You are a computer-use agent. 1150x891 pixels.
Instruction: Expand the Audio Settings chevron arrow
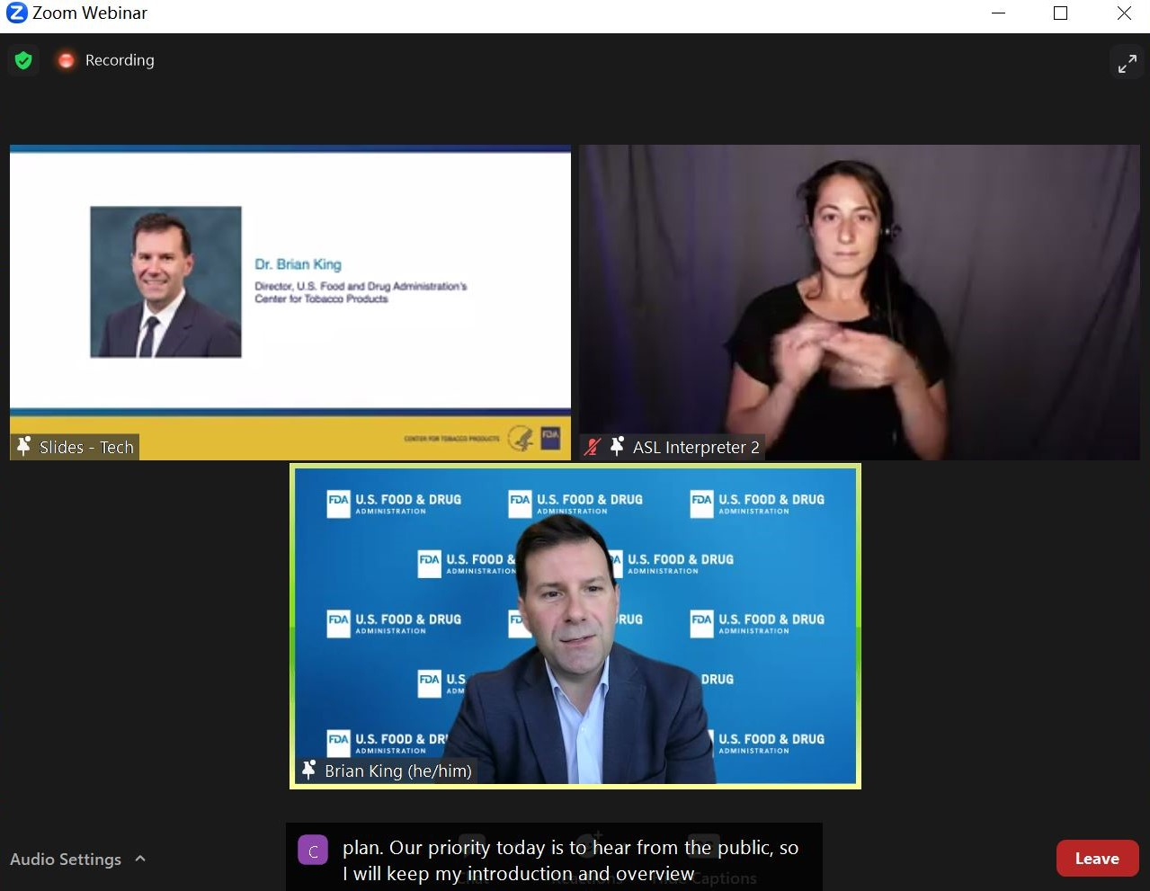tap(140, 859)
